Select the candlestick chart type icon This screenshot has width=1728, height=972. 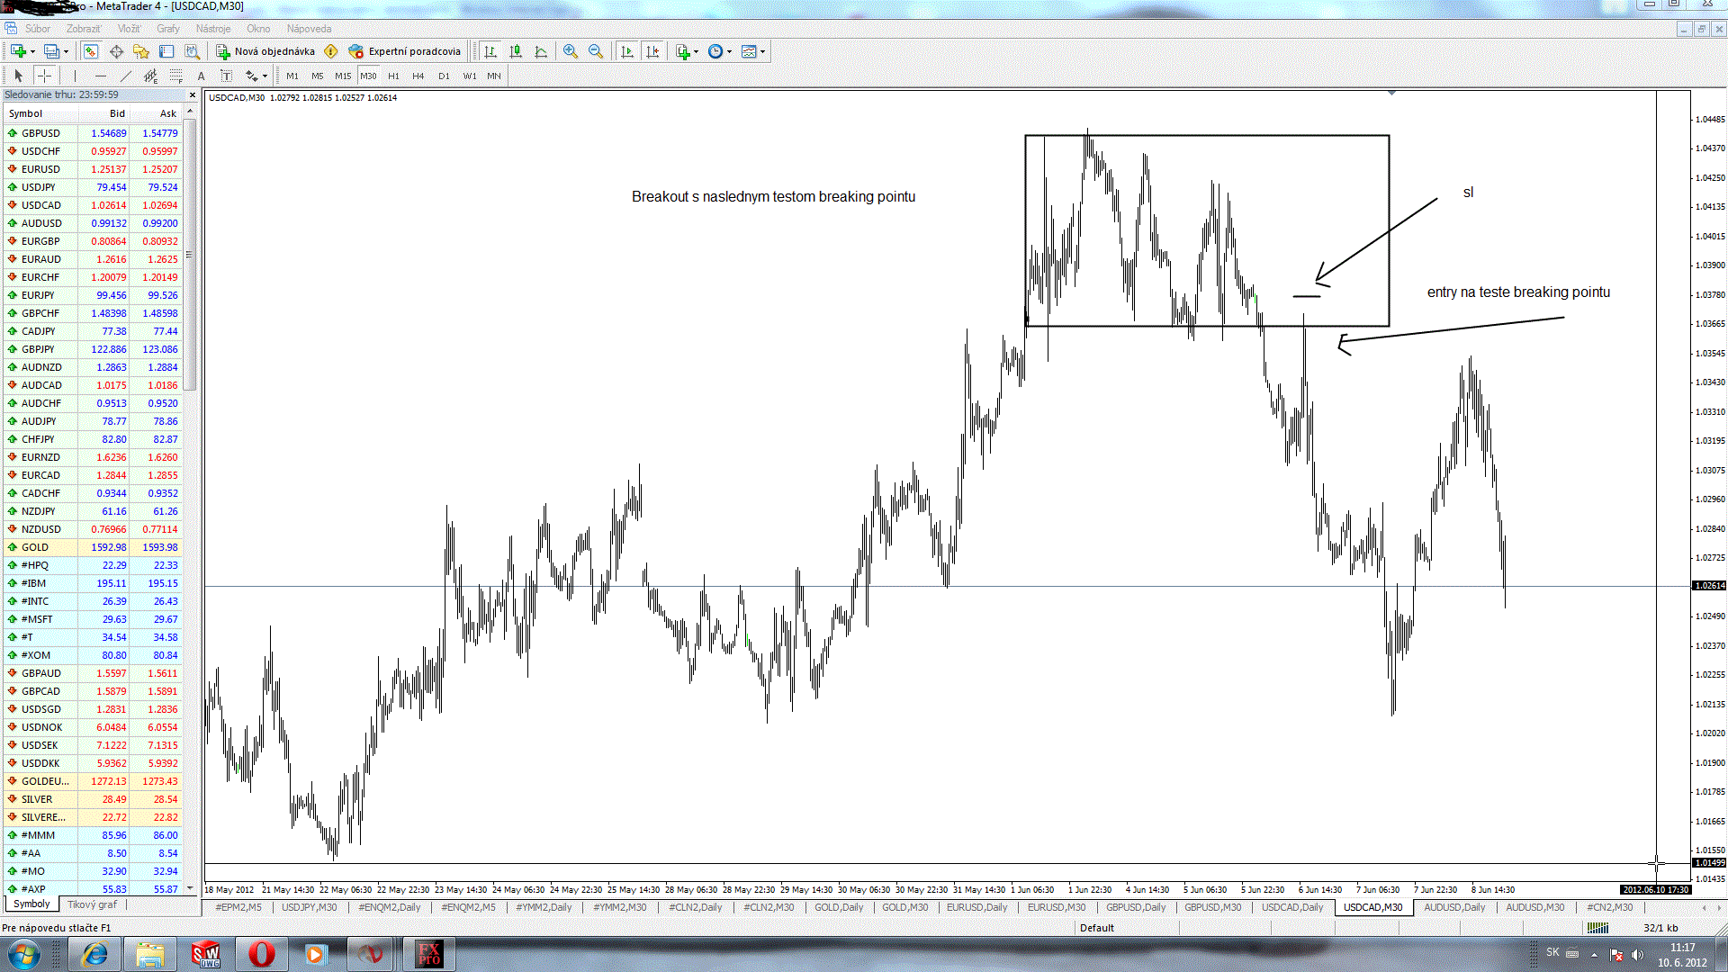coord(516,51)
